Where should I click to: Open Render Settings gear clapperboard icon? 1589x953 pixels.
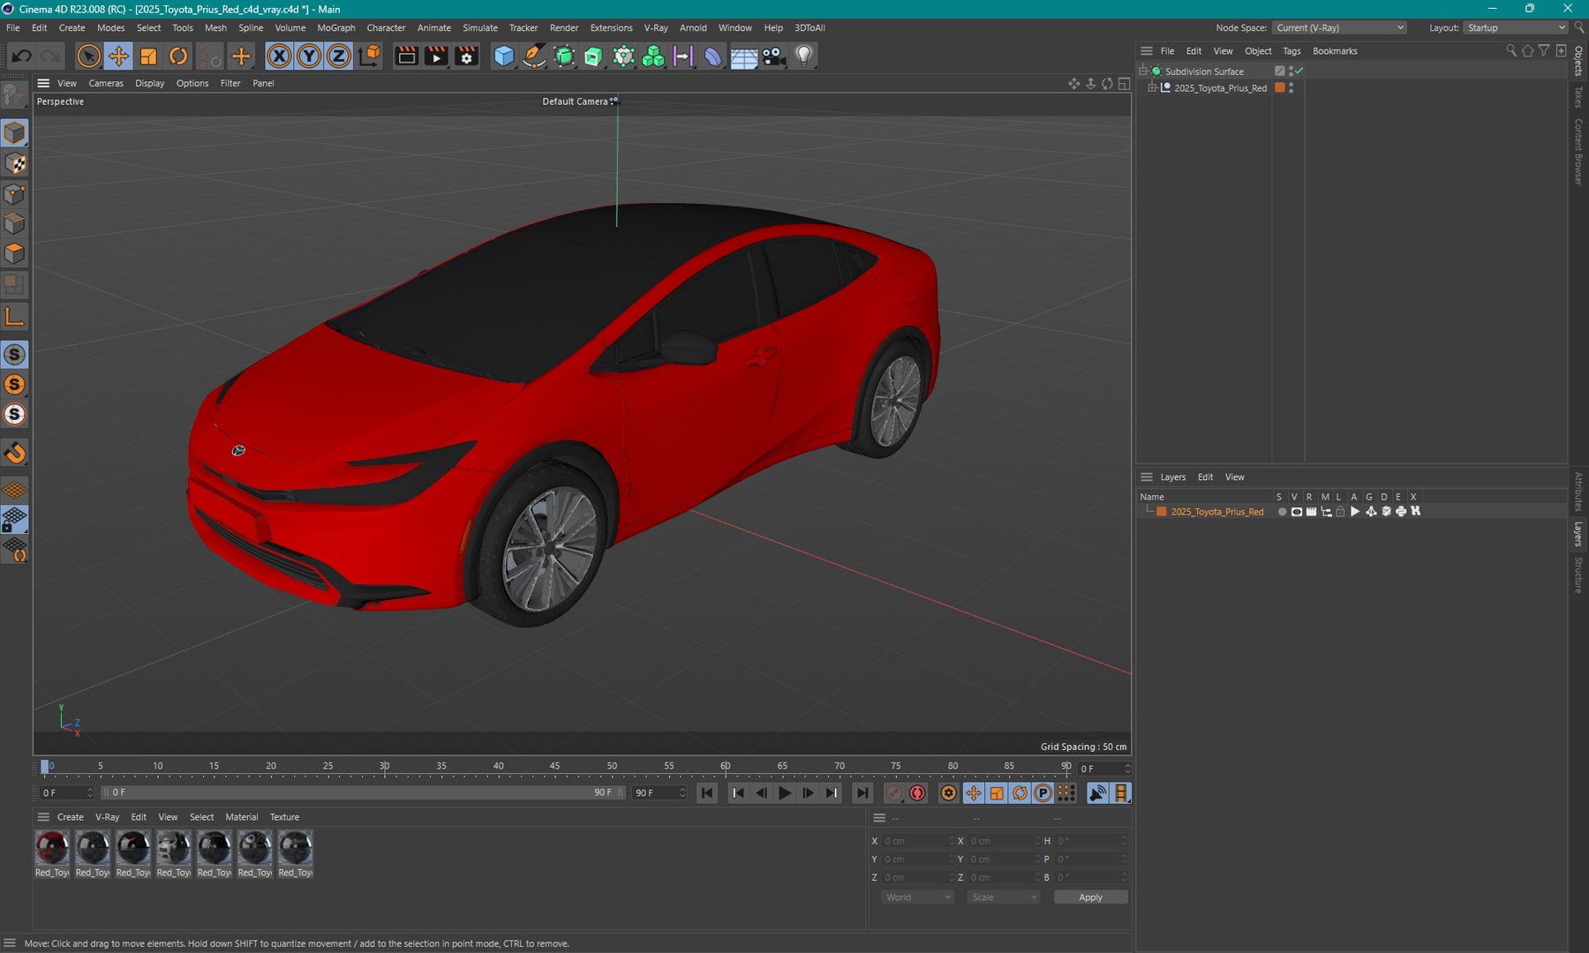tap(467, 56)
